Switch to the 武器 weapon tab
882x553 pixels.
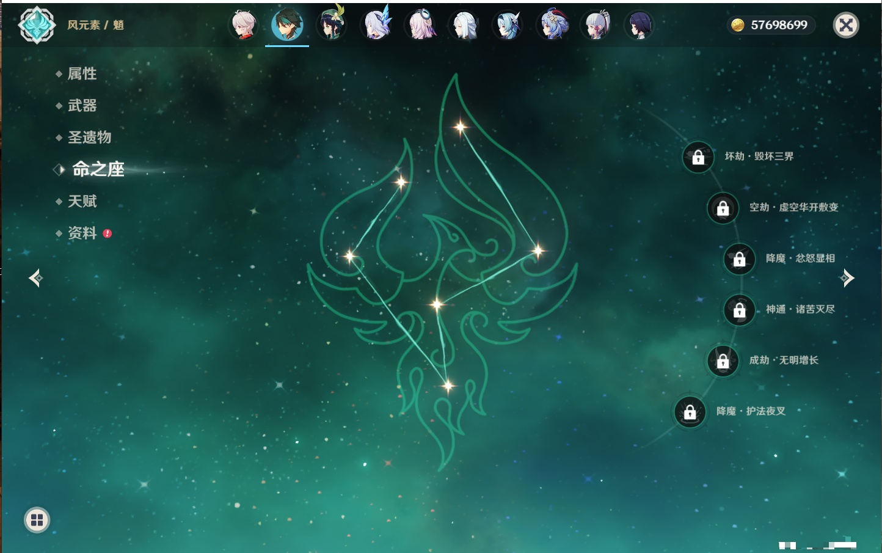click(x=82, y=106)
